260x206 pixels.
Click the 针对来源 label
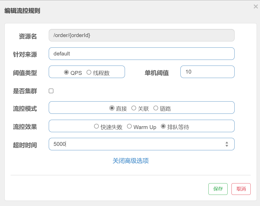(25, 54)
